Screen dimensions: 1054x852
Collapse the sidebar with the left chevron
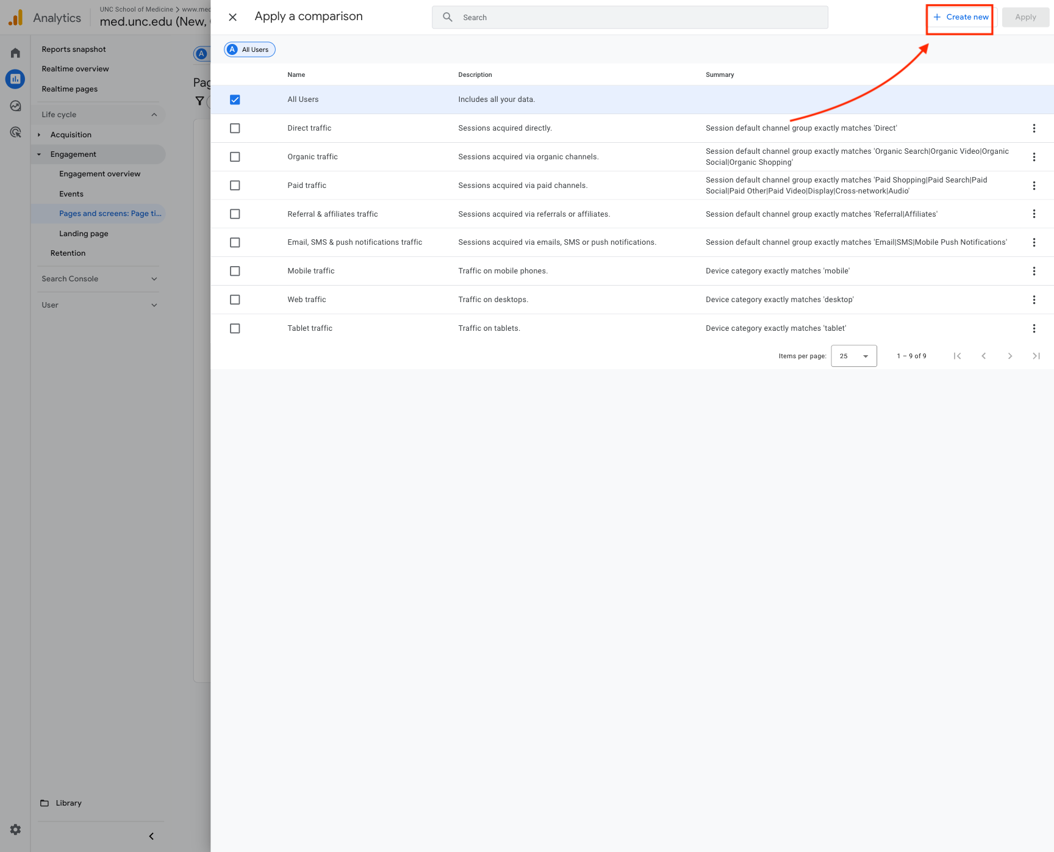pyautogui.click(x=151, y=836)
